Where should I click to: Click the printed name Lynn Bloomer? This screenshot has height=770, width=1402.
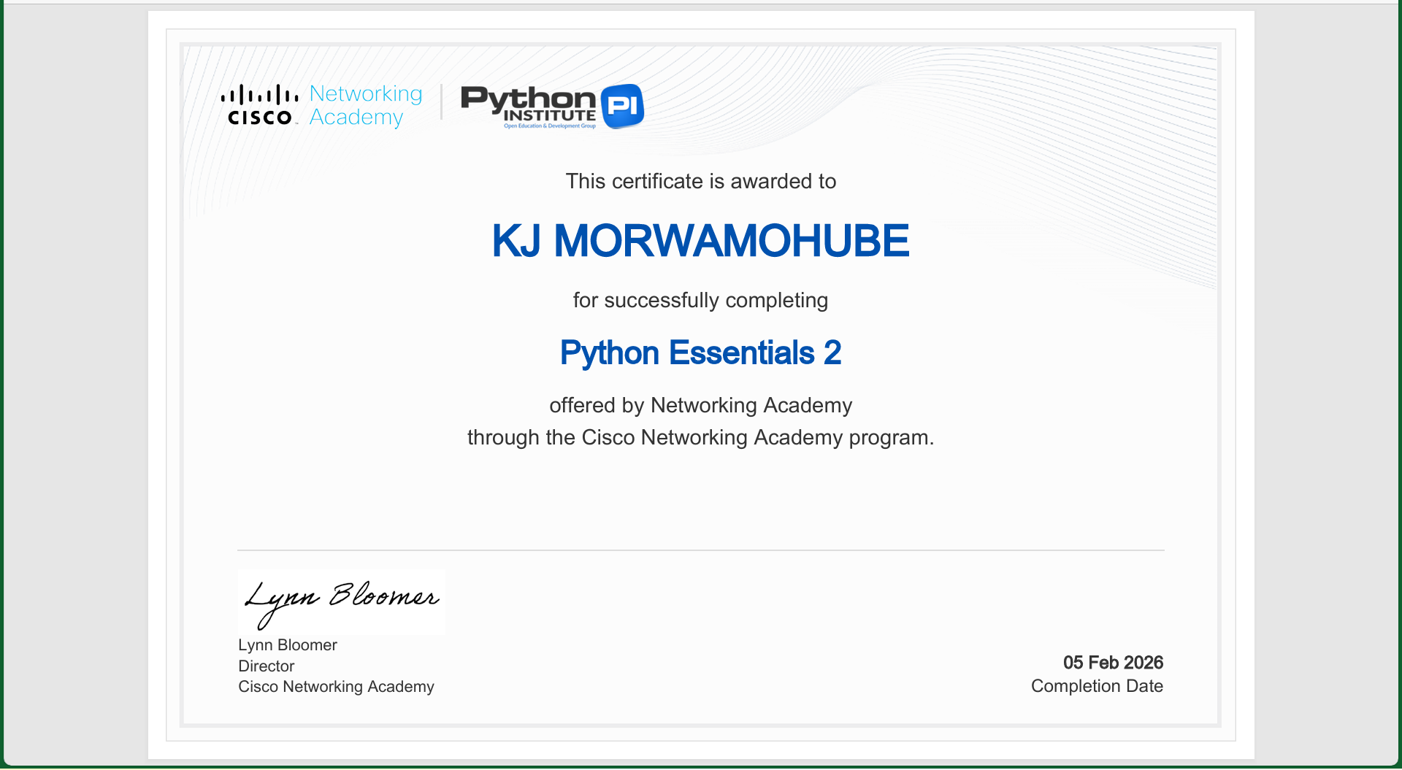pyautogui.click(x=287, y=645)
